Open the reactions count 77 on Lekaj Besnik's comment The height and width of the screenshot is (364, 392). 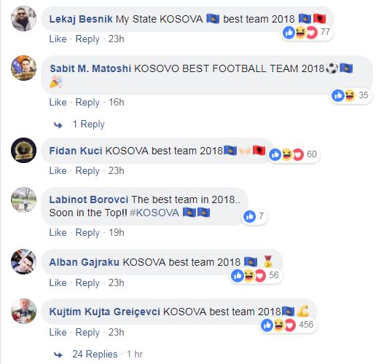click(x=307, y=33)
